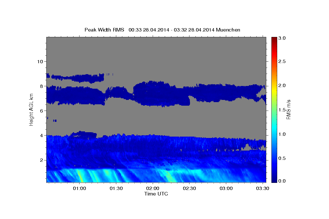The height and width of the screenshot is (219, 329).
Task: Click the height axis label 6
Action: click(41, 111)
